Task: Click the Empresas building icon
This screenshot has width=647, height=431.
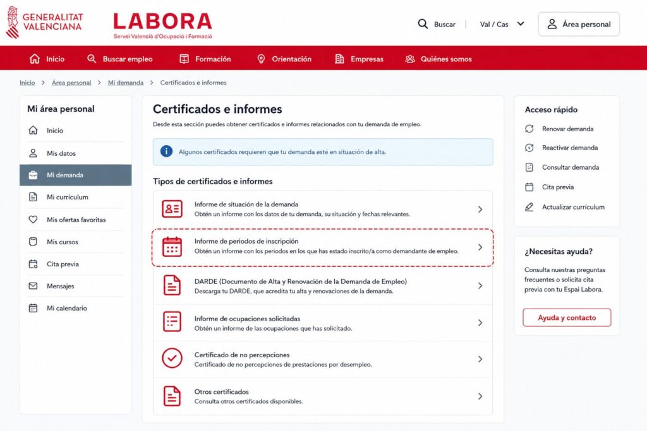Action: 339,59
